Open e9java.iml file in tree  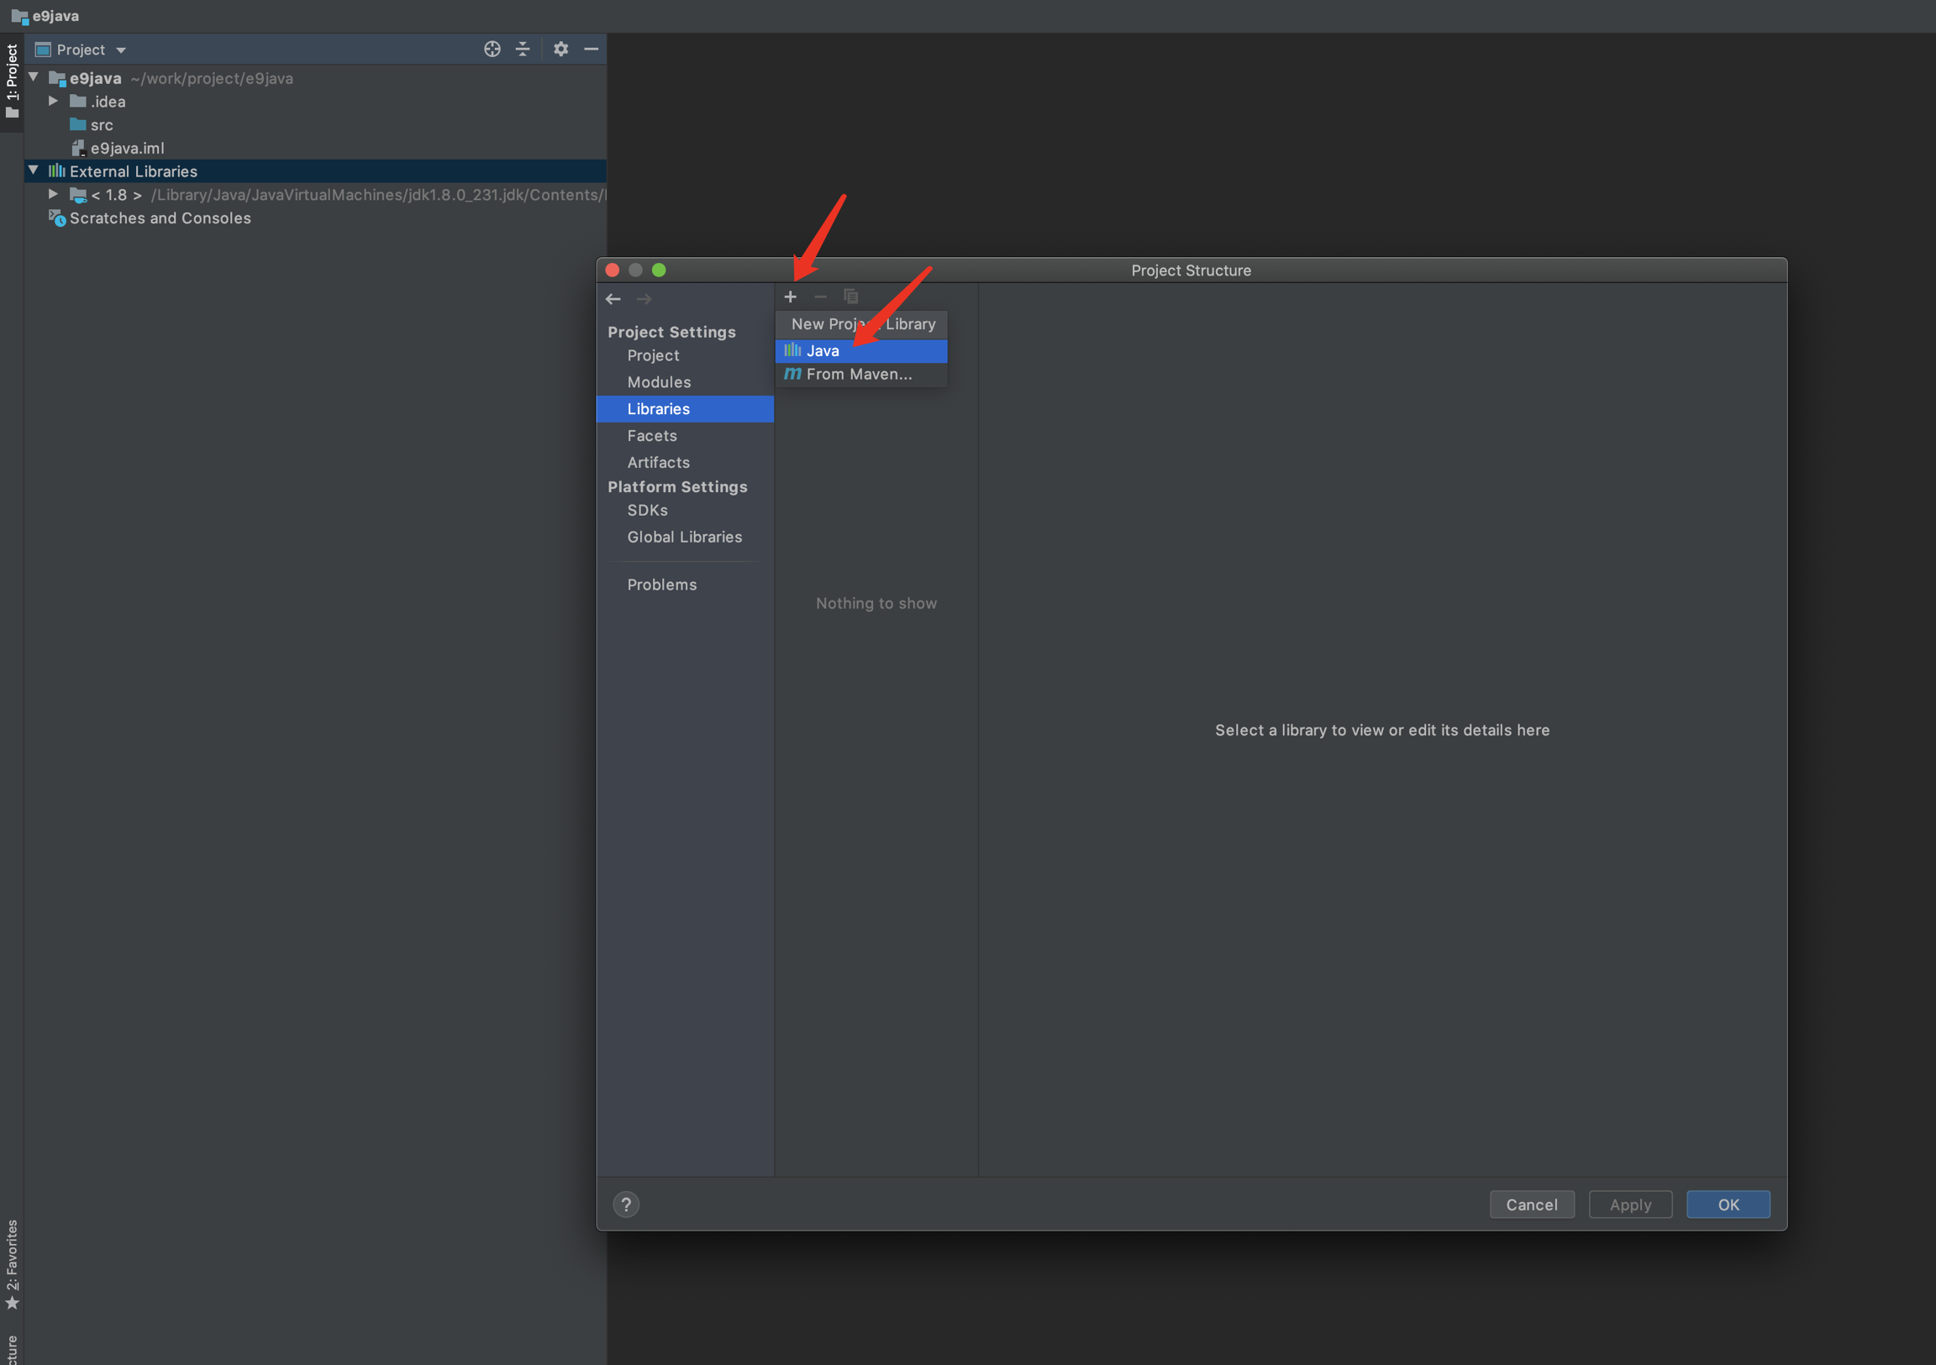click(127, 149)
